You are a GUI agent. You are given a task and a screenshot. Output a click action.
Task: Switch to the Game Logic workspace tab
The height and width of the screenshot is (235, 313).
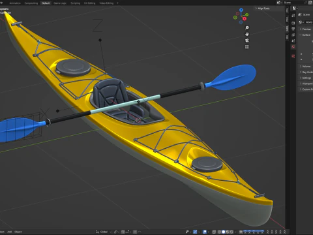click(x=60, y=3)
